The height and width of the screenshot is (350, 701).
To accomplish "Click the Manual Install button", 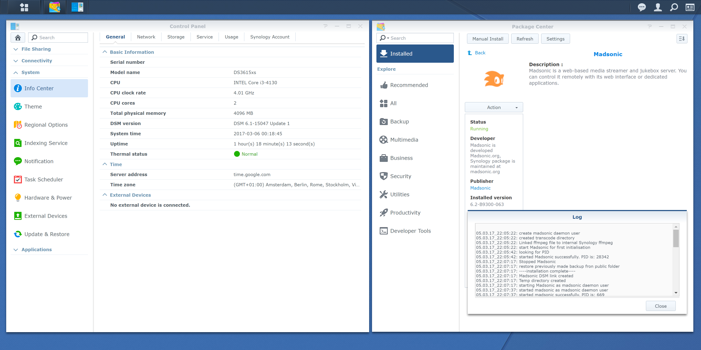I will (487, 39).
